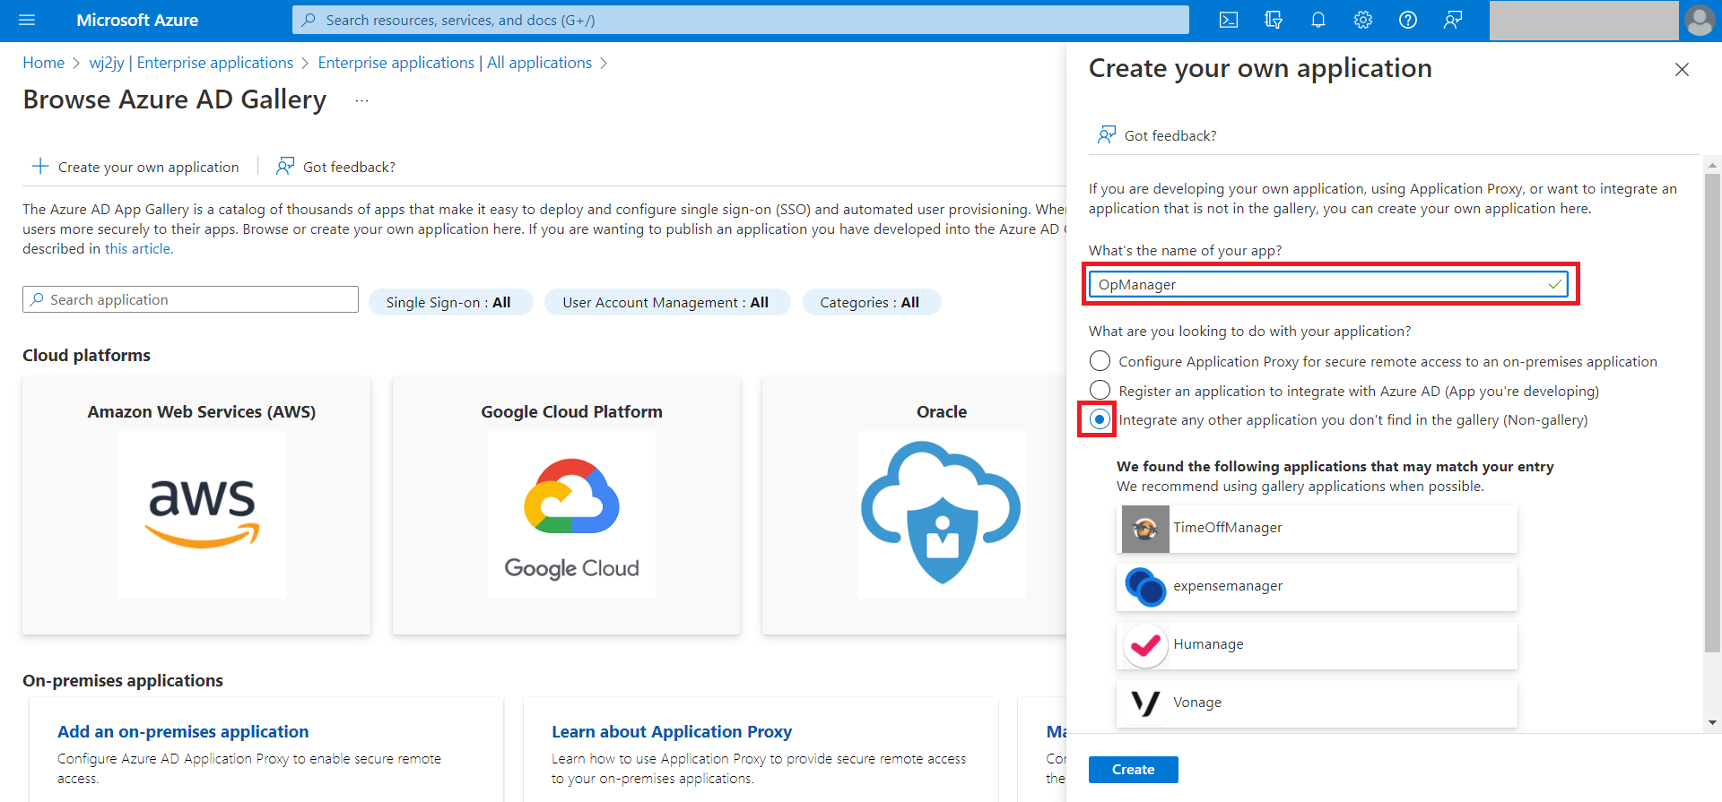
Task: Select the TimeOffManager suggested application
Action: [1317, 529]
